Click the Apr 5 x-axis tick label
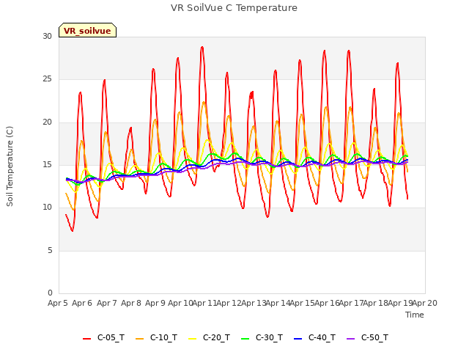Image resolution: width=469 pixels, height=352 pixels. coord(58,303)
